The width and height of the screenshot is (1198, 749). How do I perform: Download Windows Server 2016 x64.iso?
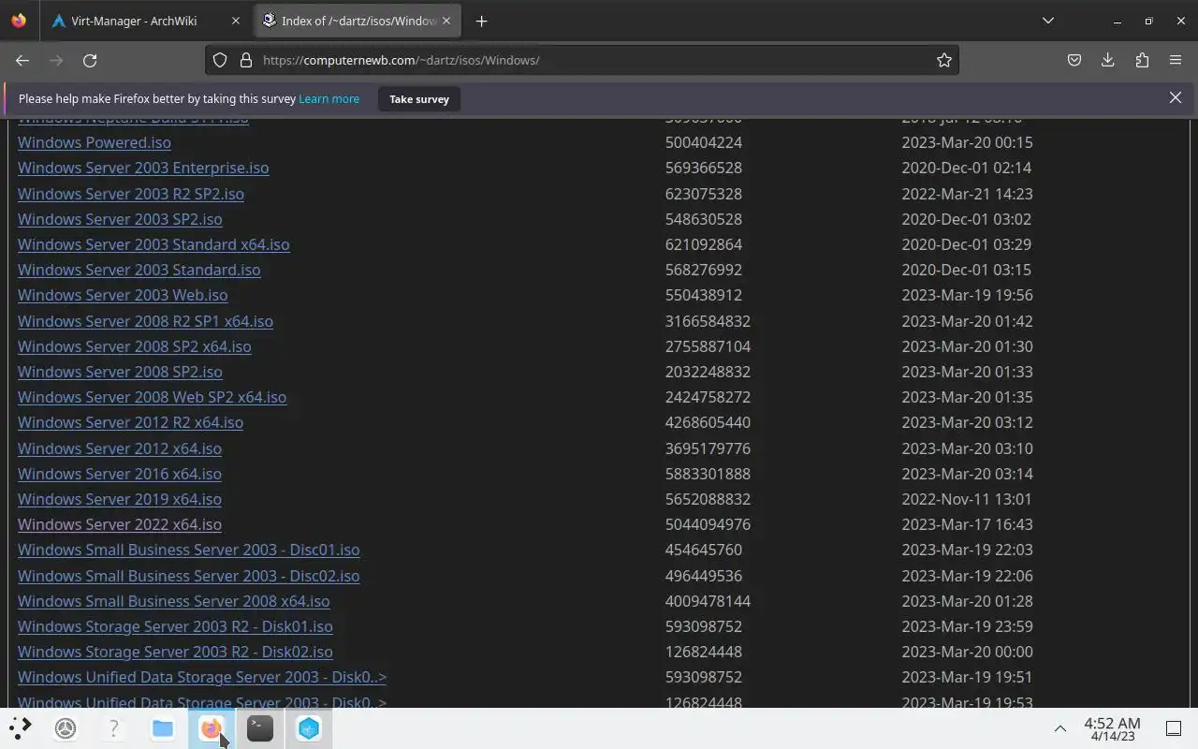click(x=120, y=474)
